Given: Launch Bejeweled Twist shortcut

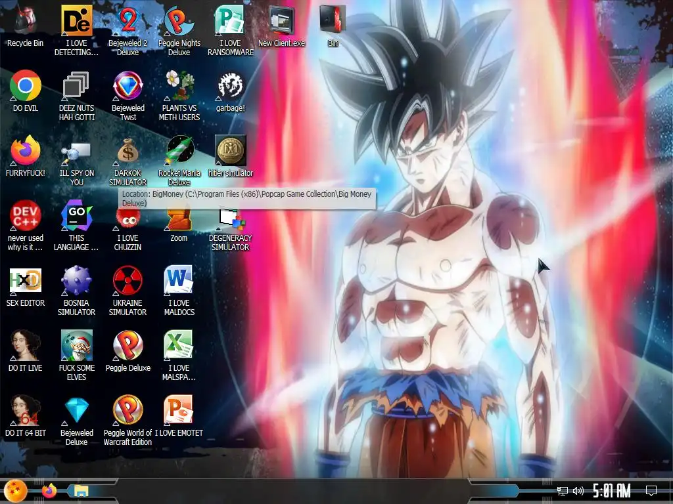Looking at the screenshot, I should point(128,95).
